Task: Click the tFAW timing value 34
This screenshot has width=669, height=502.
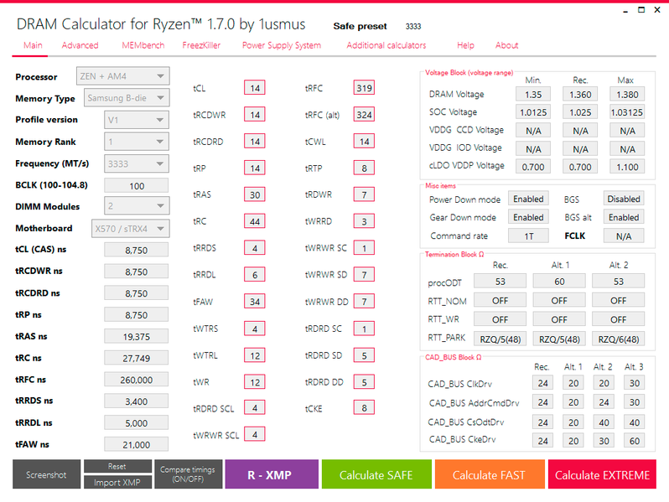Action: point(255,302)
